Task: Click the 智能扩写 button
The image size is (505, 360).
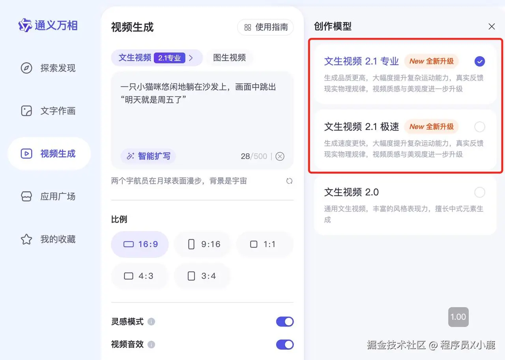Action: click(x=148, y=156)
